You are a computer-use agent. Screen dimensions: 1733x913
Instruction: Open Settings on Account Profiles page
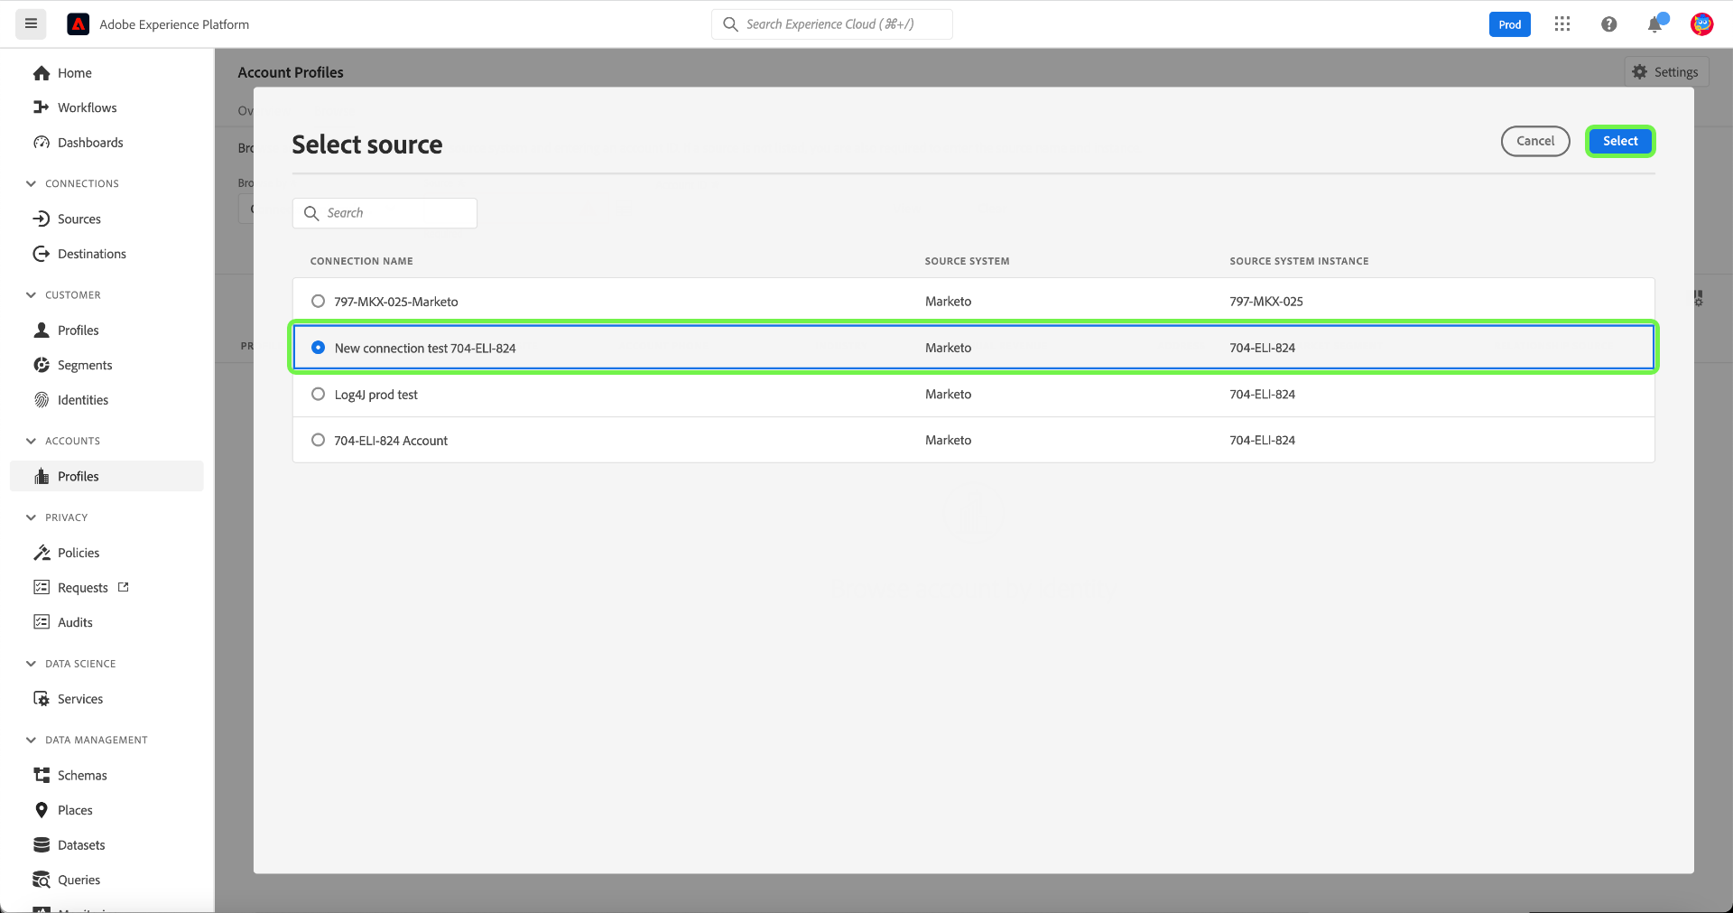coord(1666,72)
